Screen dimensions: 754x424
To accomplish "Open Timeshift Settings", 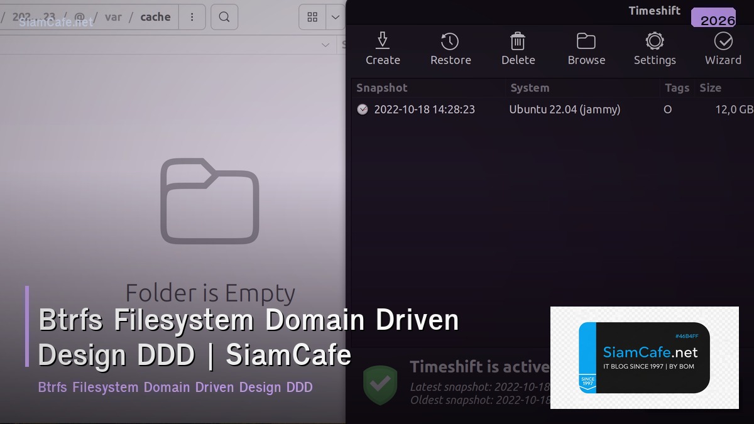I will click(655, 50).
